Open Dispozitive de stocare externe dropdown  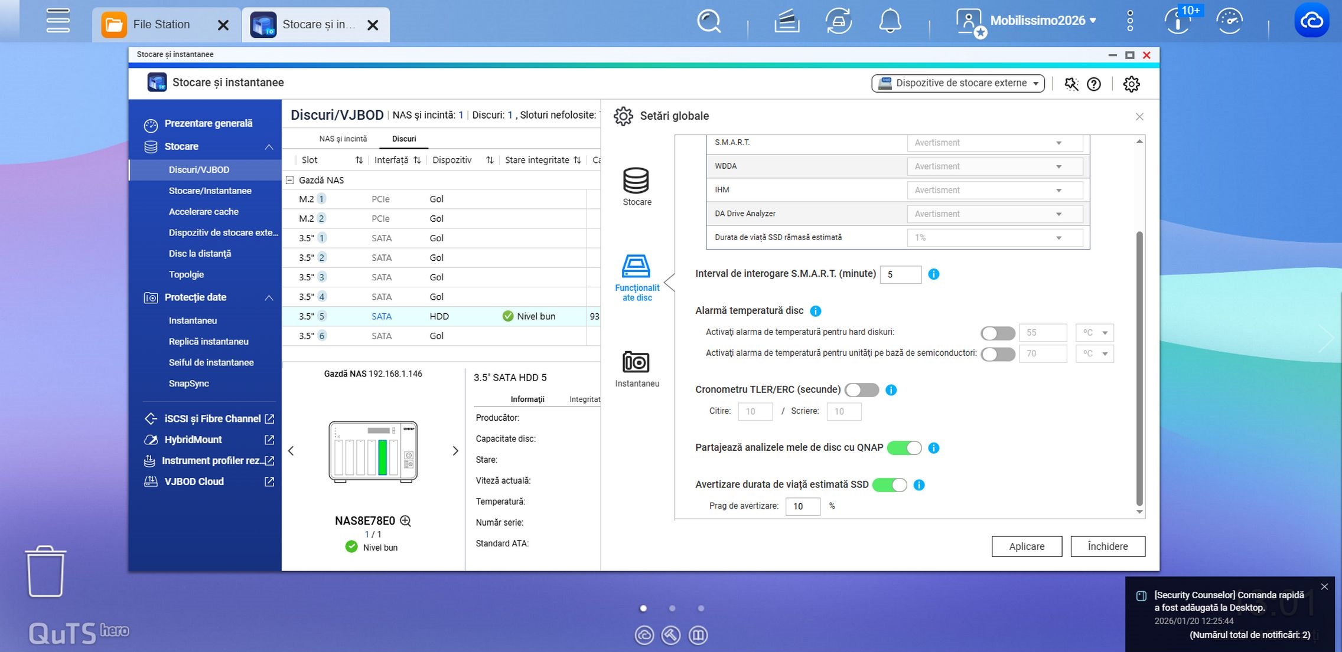957,83
